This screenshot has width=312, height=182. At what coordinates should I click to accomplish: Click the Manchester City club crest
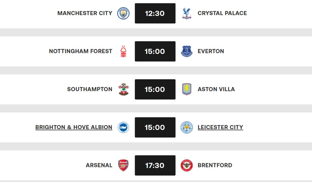(x=123, y=13)
